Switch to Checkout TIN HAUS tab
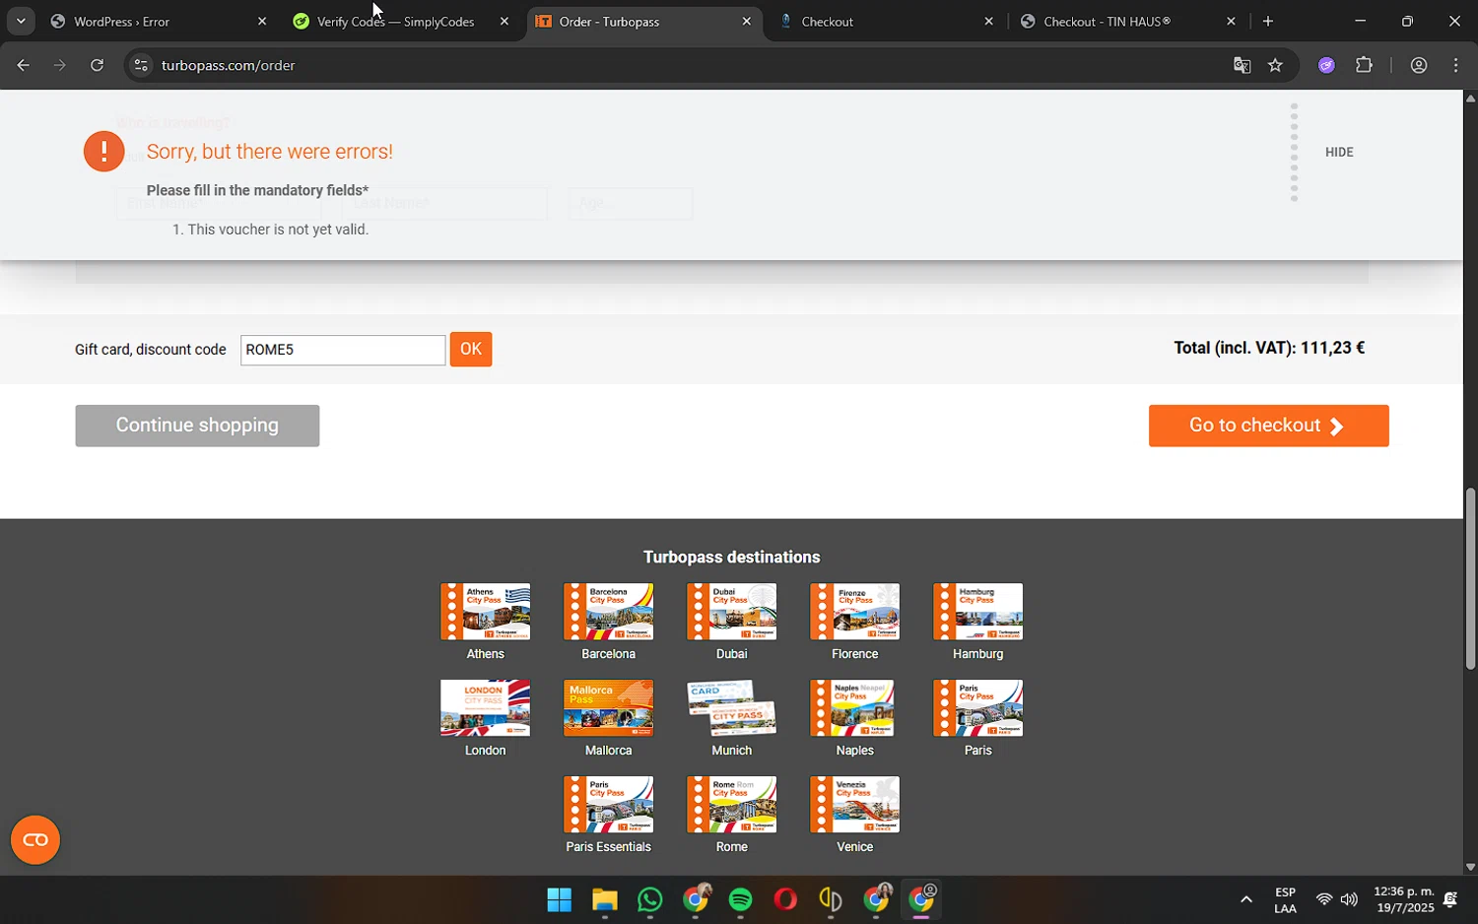 1125,22
